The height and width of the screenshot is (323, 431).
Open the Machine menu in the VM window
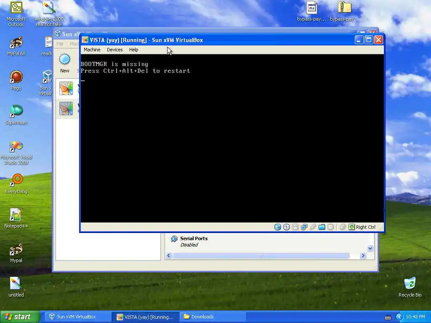click(92, 50)
